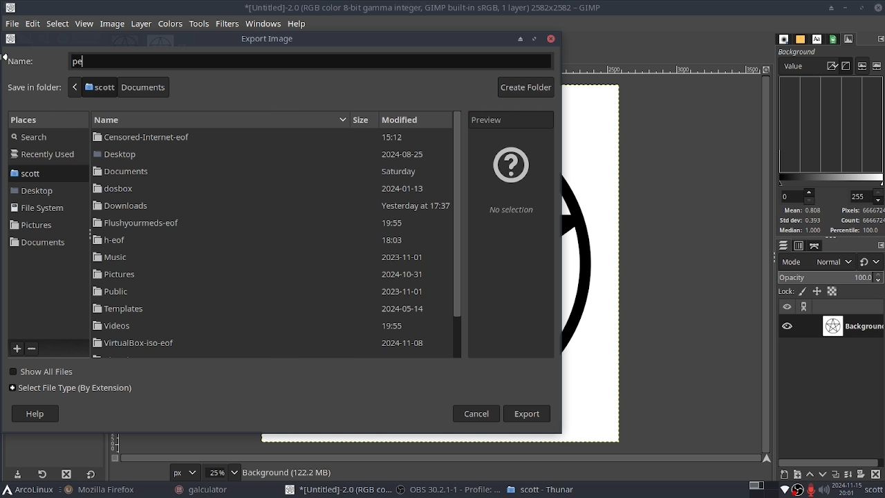The width and height of the screenshot is (885, 498).
Task: Hide the Background layer with eye icon
Action: (787, 326)
